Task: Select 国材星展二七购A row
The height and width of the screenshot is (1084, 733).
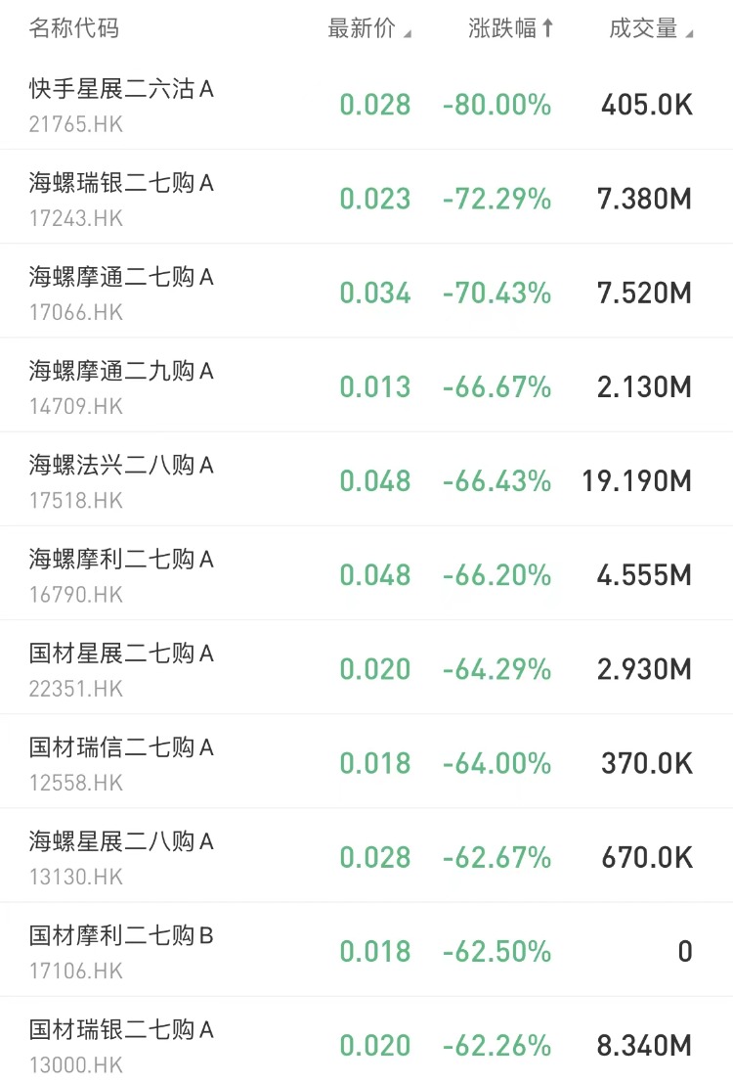Action: (121, 654)
